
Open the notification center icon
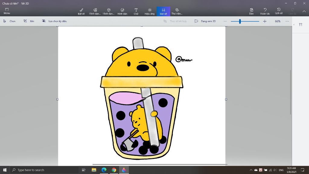click(302, 170)
